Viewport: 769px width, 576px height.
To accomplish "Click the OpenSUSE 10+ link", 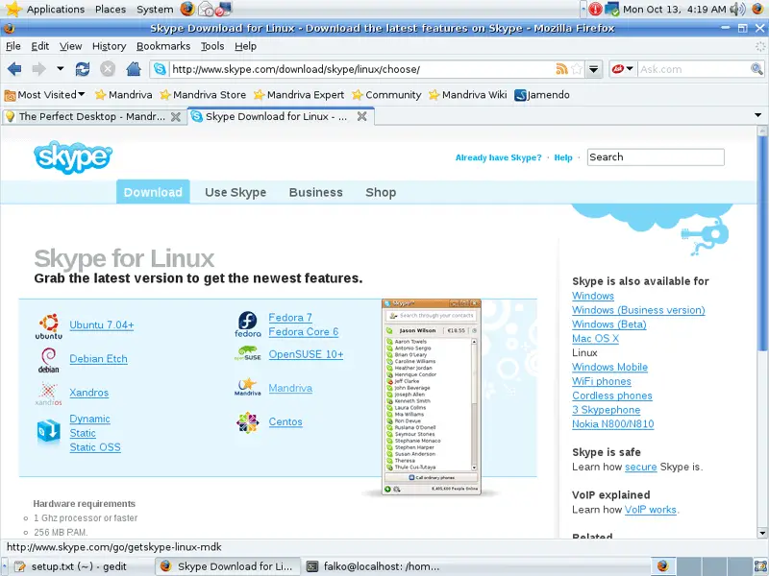I will pyautogui.click(x=306, y=354).
